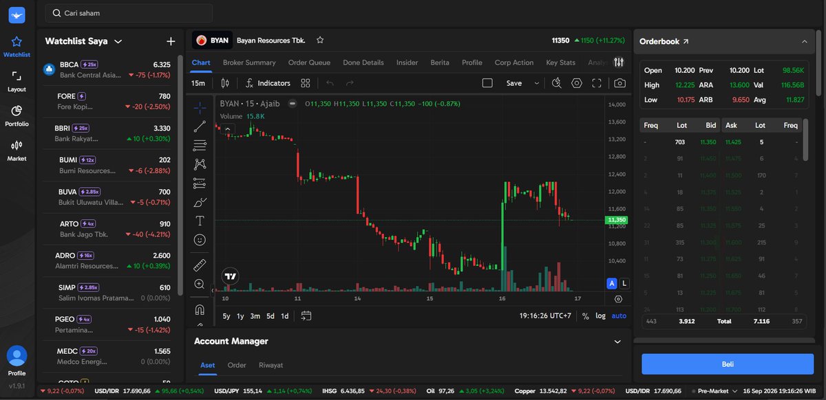This screenshot has width=826, height=400.
Task: Click the orderbook vertical scrollbar
Action: pyautogui.click(x=805, y=139)
